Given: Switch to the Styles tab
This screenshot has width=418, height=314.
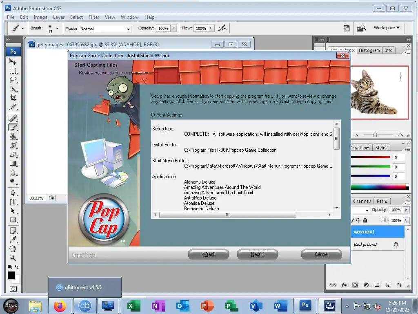Looking at the screenshot, I should coord(381,147).
